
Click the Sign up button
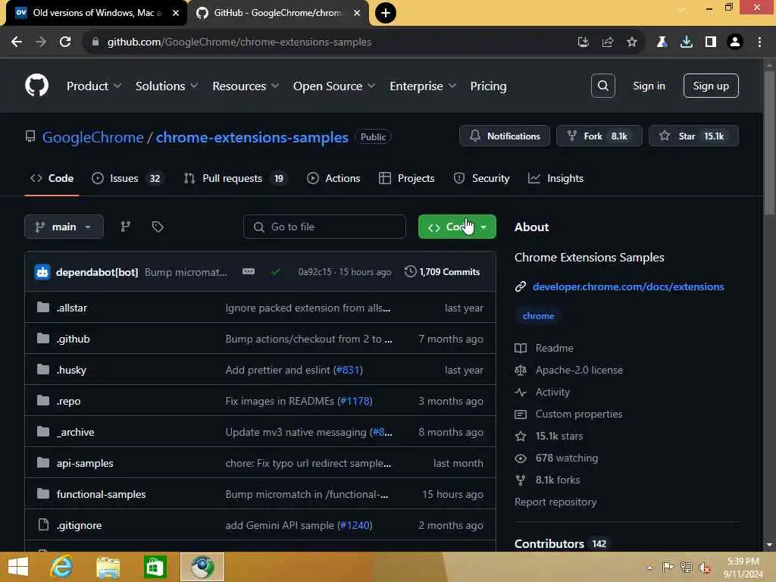point(711,86)
